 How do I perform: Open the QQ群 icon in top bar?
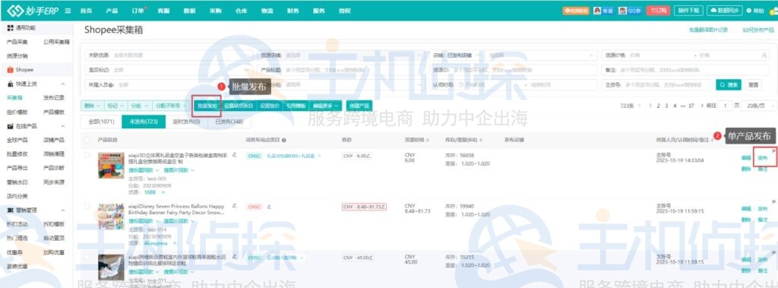click(x=623, y=11)
